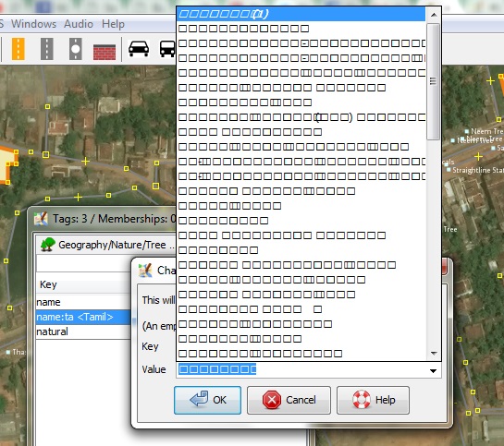Click the Straightline label on the map
Image resolution: width=504 pixels, height=446 pixels.
477,170
